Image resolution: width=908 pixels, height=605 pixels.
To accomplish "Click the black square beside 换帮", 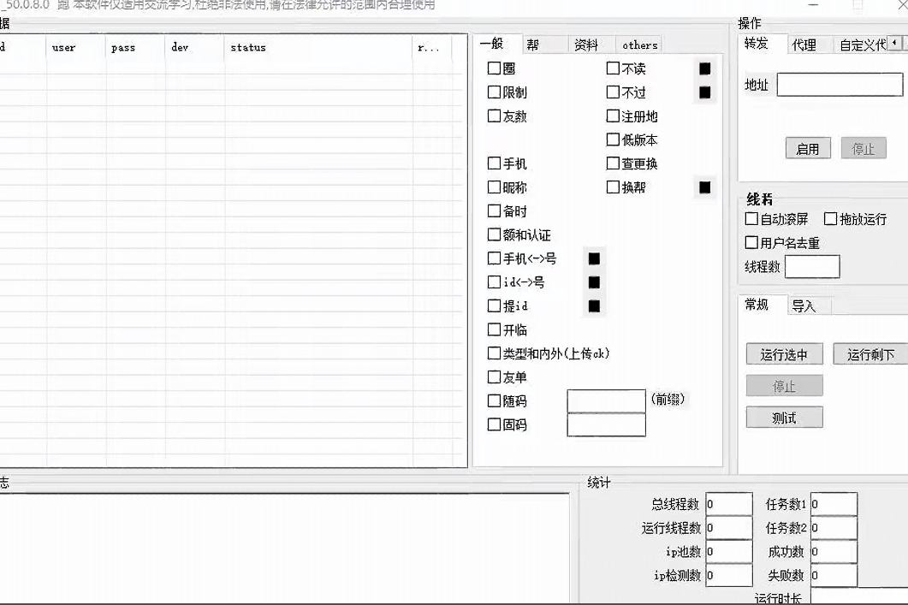I will tap(704, 187).
